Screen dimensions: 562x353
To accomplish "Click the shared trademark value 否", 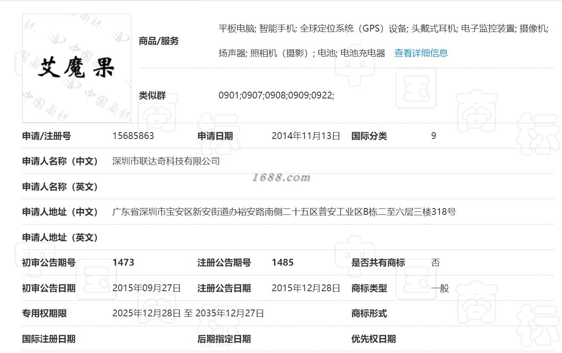I will click(435, 263).
